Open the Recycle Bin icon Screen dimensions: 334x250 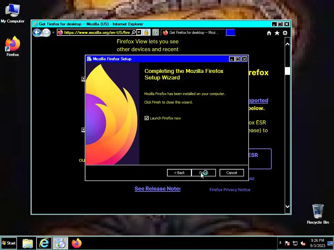tap(318, 214)
